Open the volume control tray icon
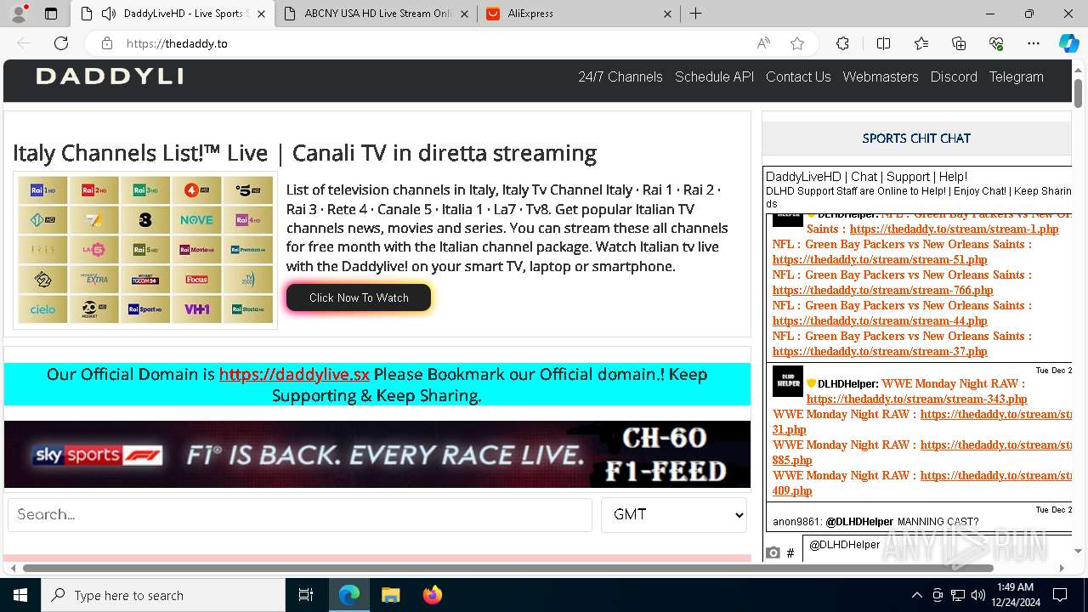Viewport: 1088px width, 612px height. (978, 595)
